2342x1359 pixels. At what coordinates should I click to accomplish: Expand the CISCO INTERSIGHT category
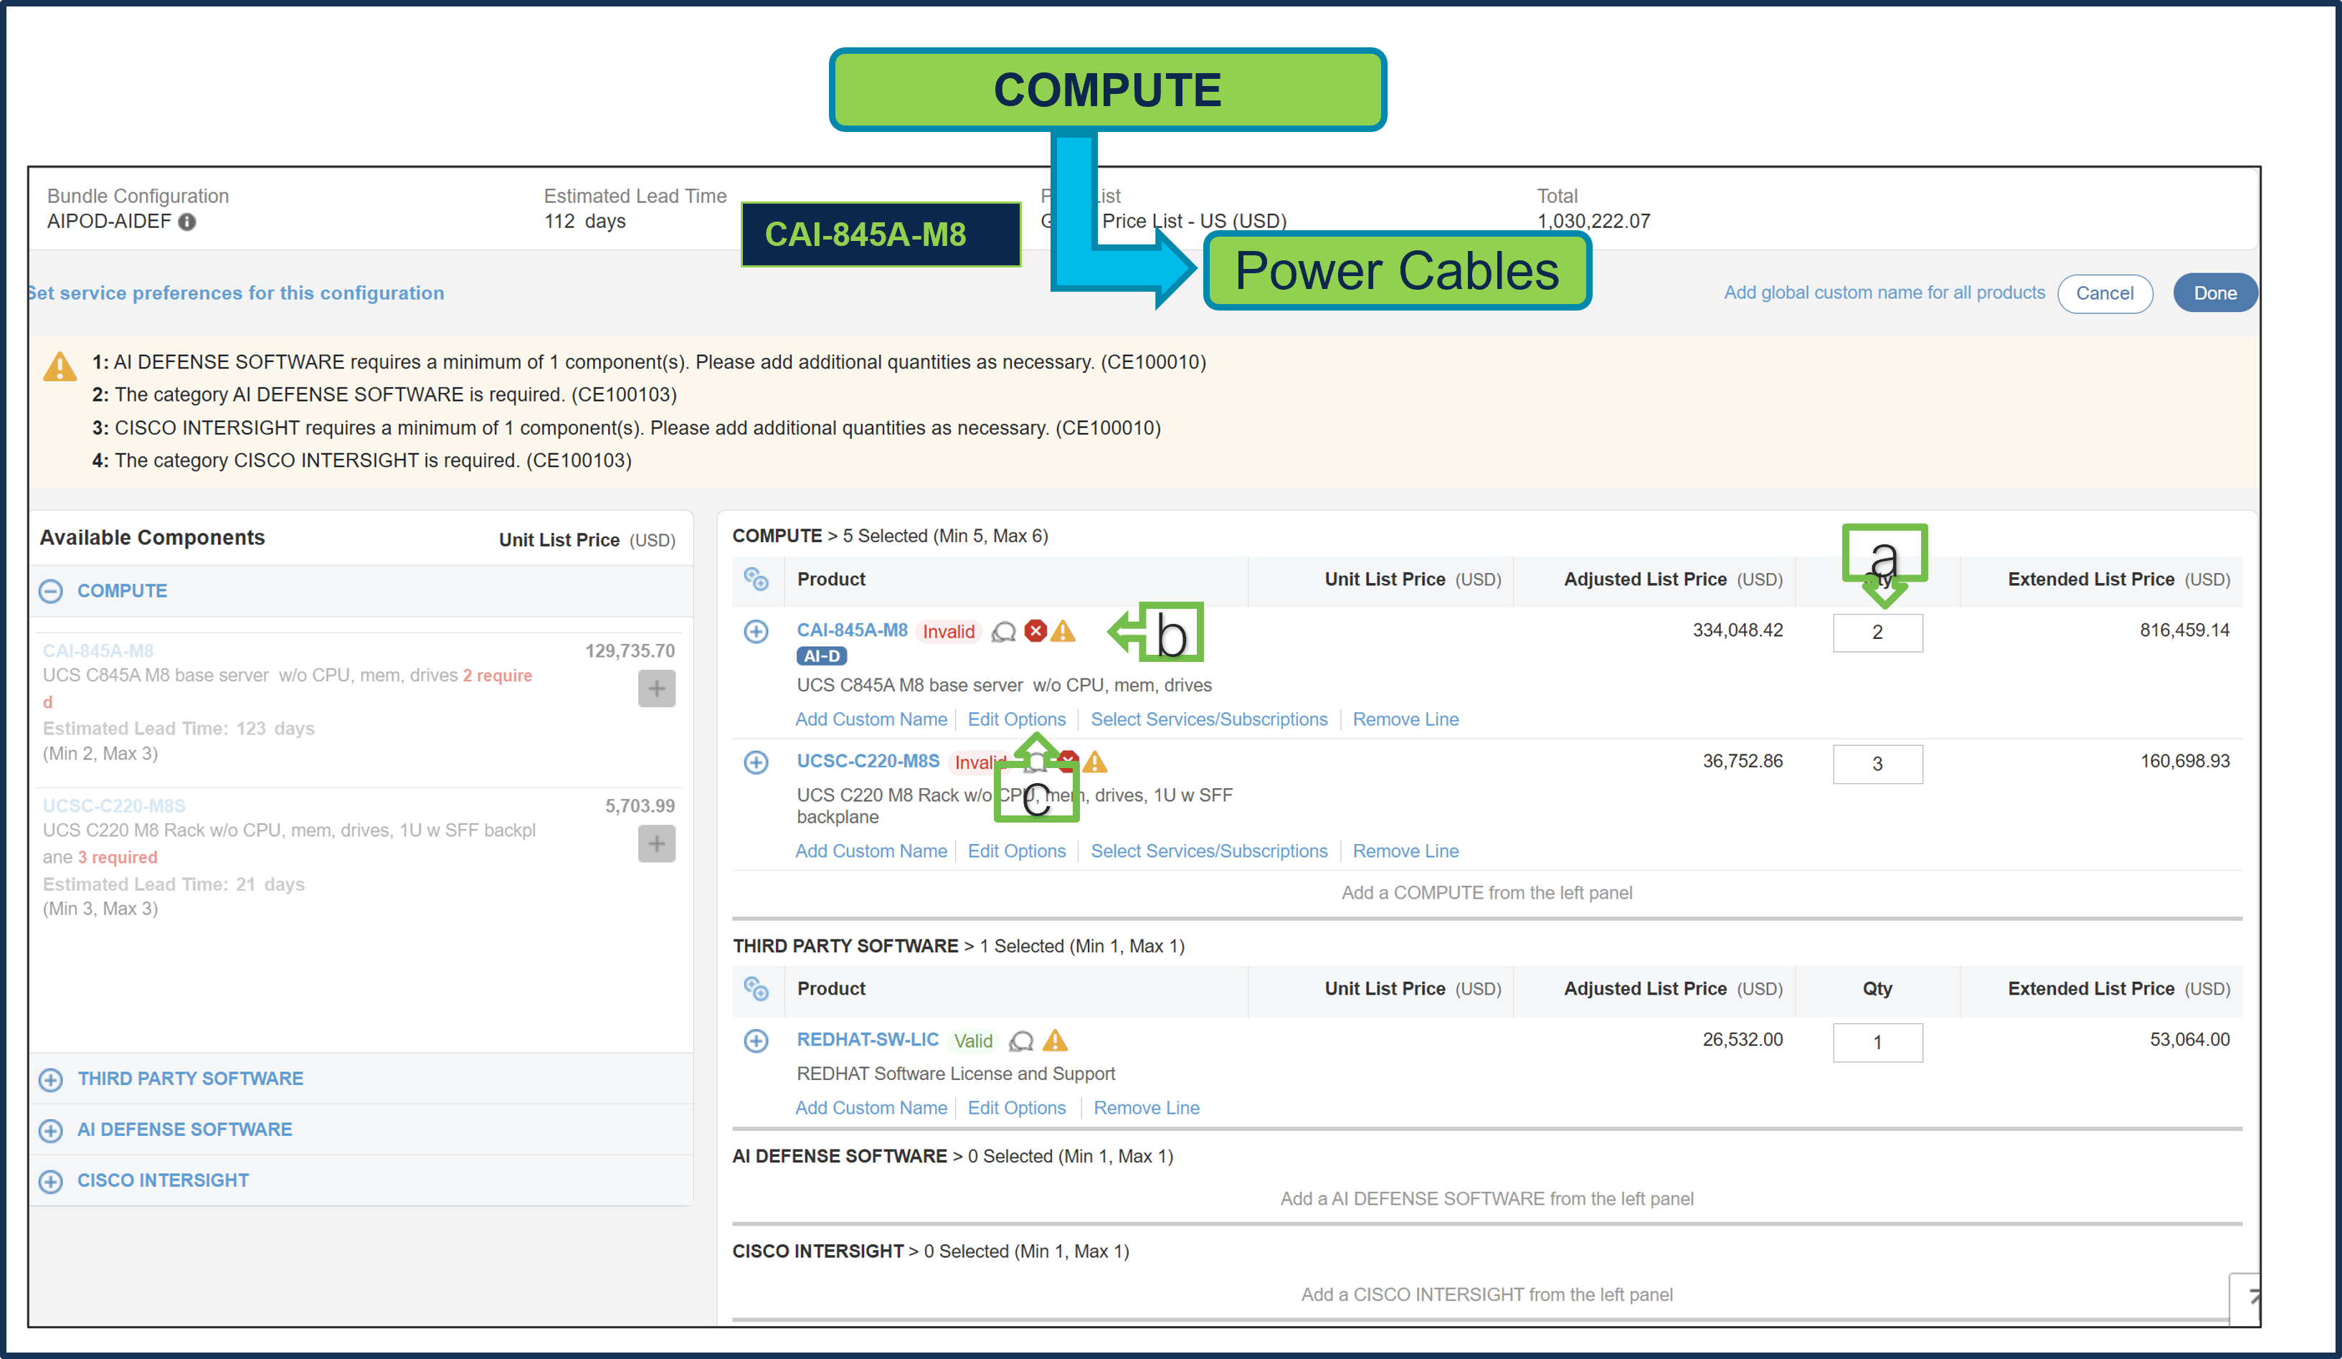click(x=50, y=1181)
